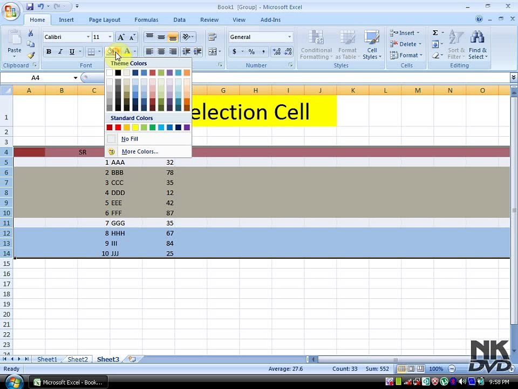This screenshot has height=389, width=518.
Task: Click the Fill down-arrow icon
Action: point(435,44)
